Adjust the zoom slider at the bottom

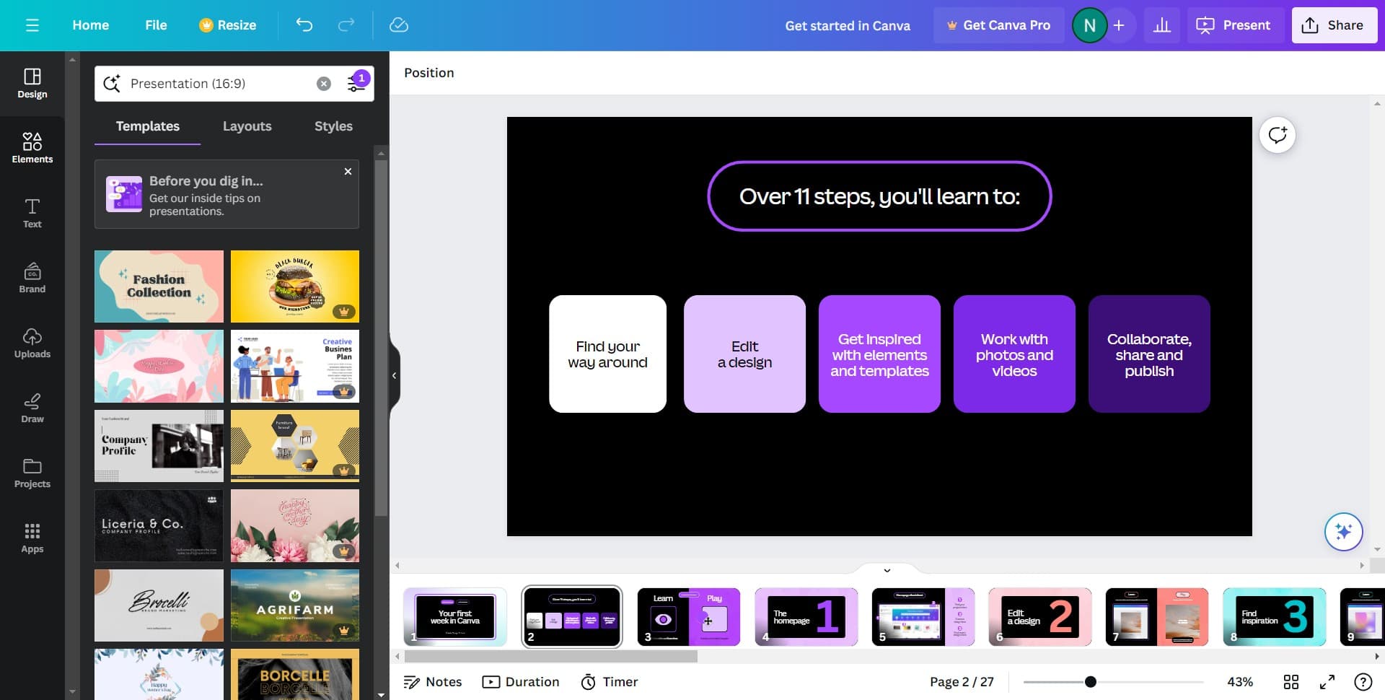[1090, 681]
